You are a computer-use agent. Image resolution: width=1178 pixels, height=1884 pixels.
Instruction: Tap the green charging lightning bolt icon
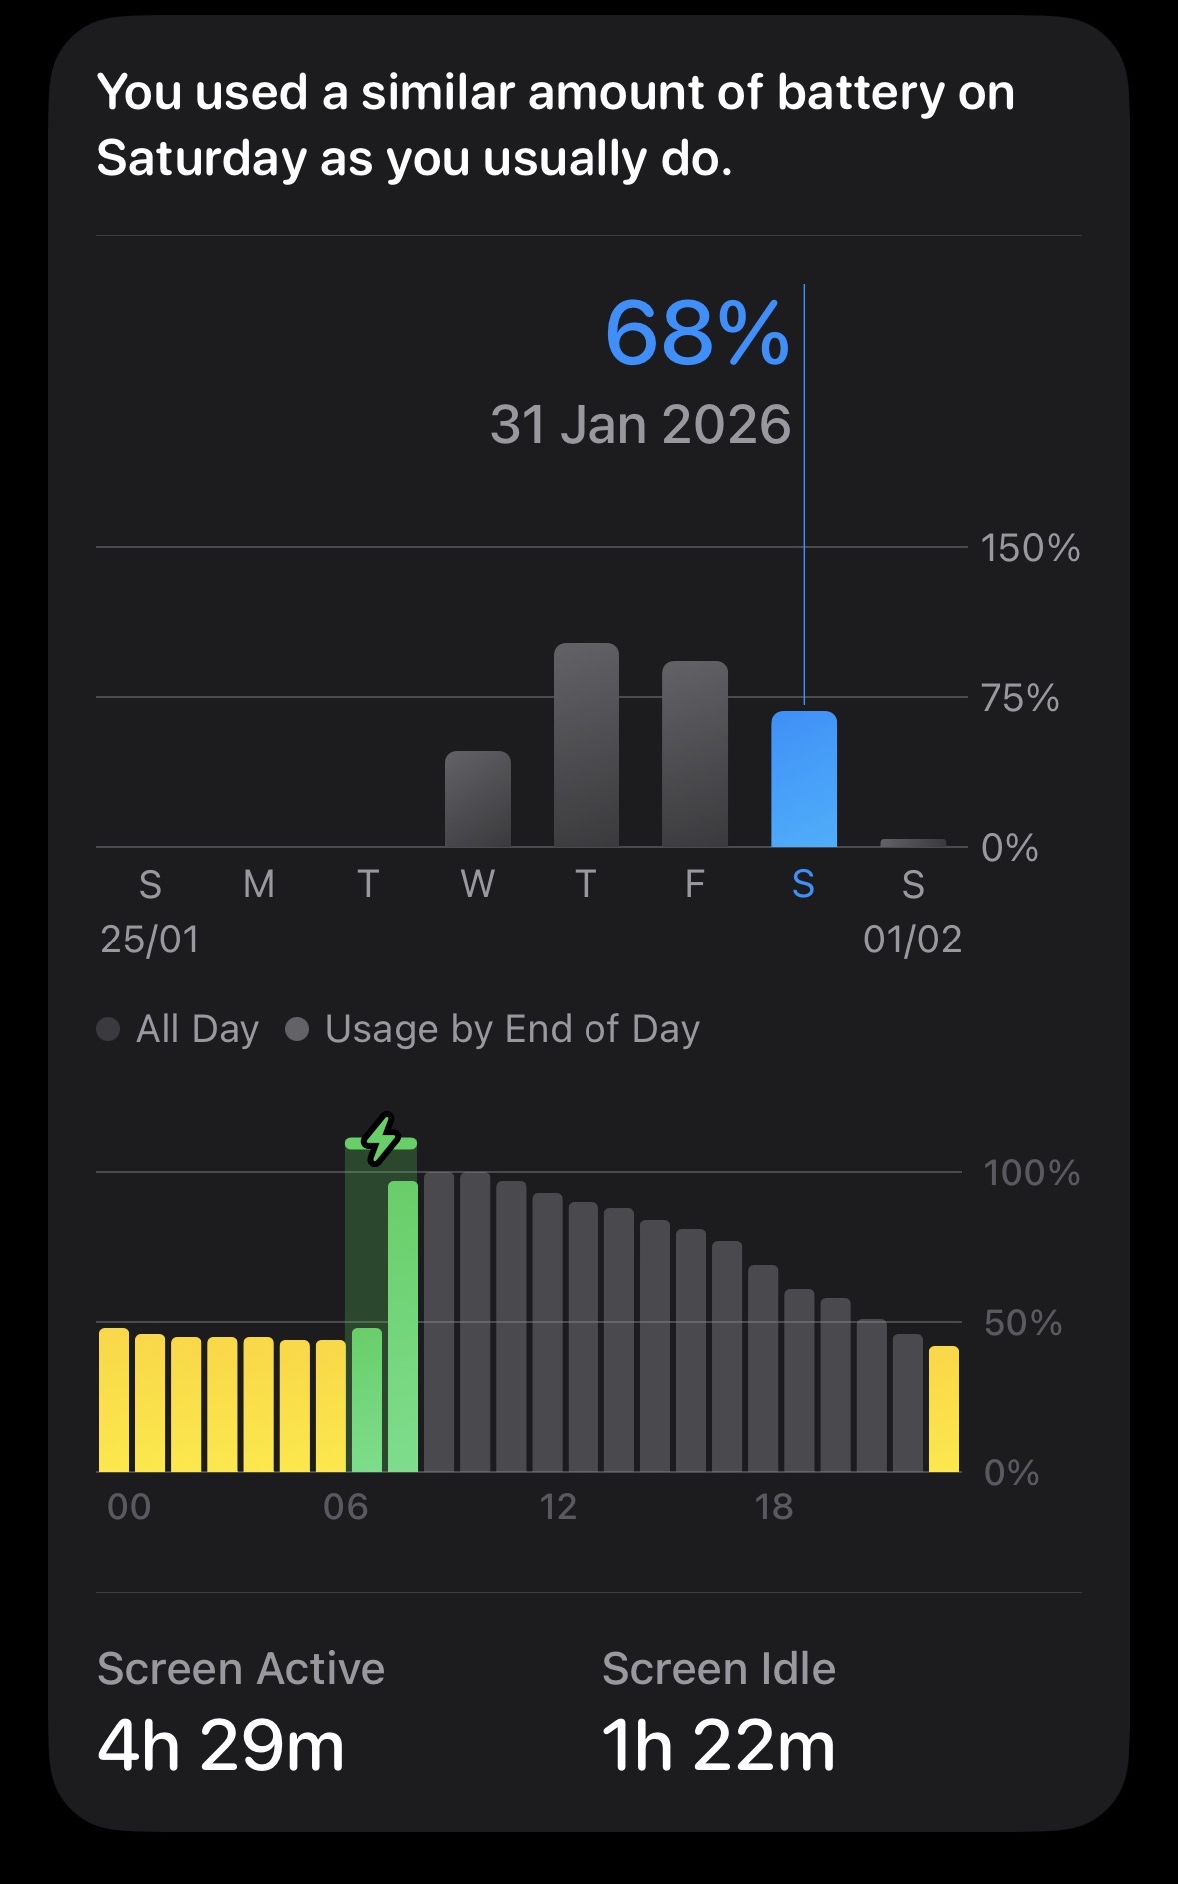coord(381,1139)
